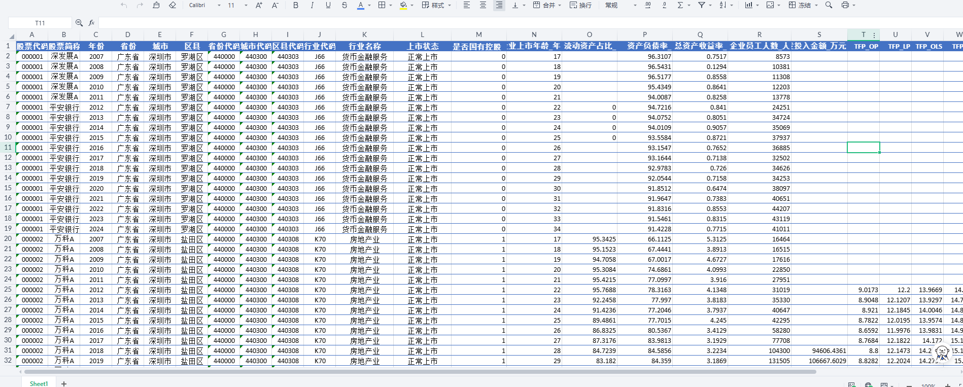Click the fx insert function icon
Screen dimensions: 963x387
pyautogui.click(x=92, y=23)
